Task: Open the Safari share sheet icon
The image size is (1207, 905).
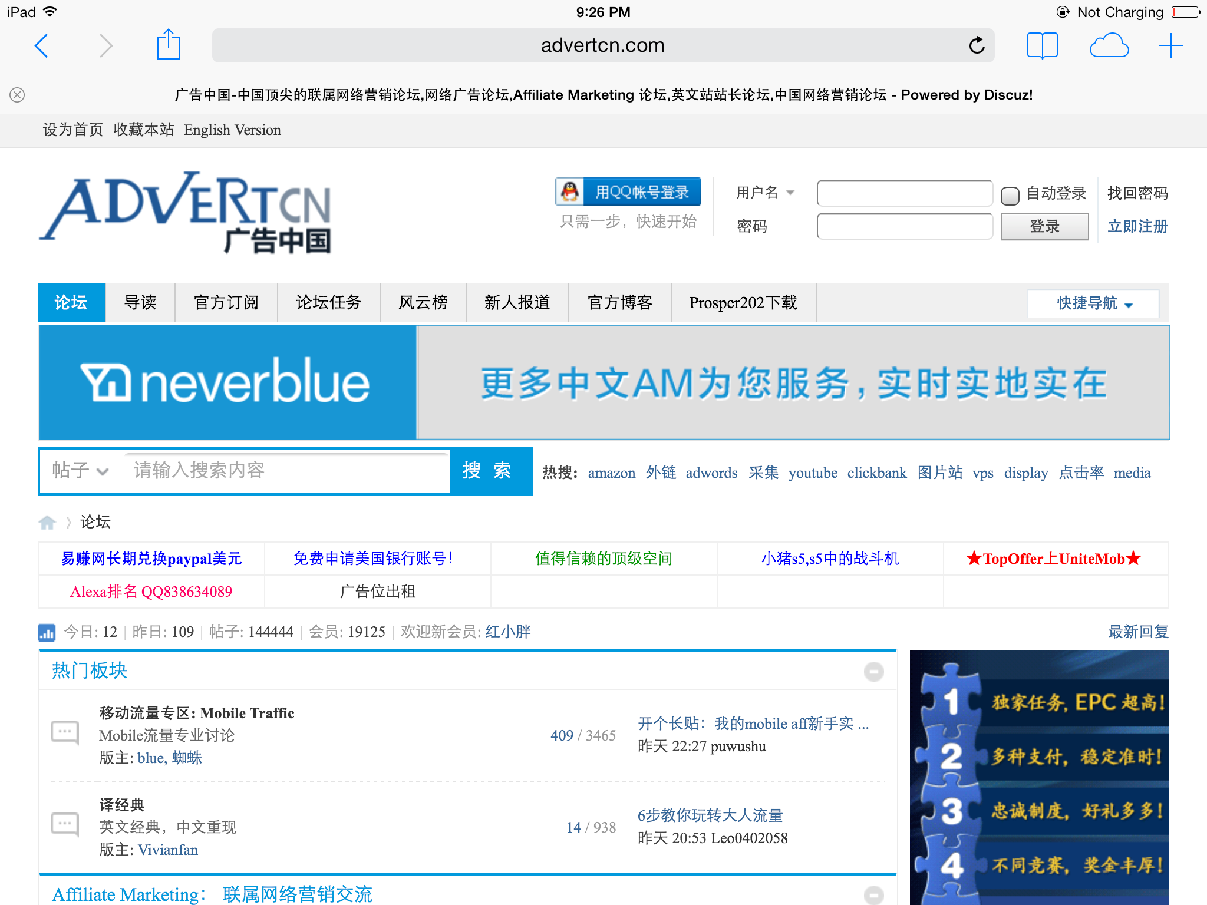Action: (169, 44)
